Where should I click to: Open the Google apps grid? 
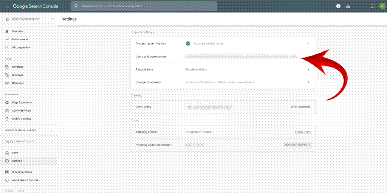coord(373,6)
